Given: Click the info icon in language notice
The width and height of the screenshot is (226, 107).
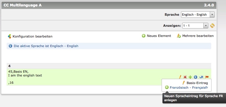Looking at the screenshot, I should [10, 46].
